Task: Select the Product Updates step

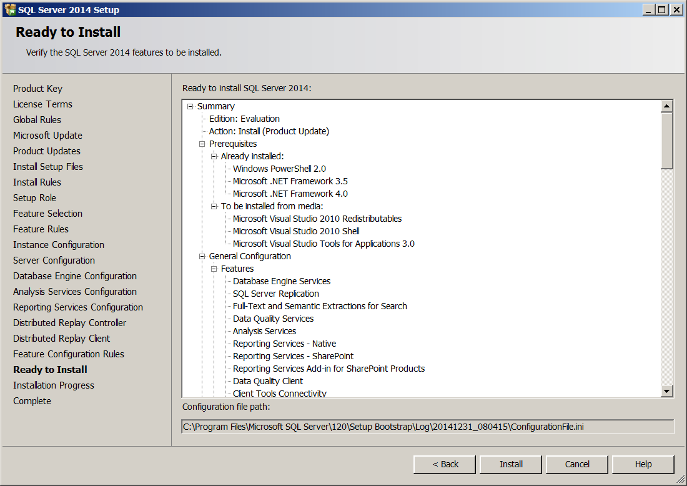Action: (x=47, y=151)
